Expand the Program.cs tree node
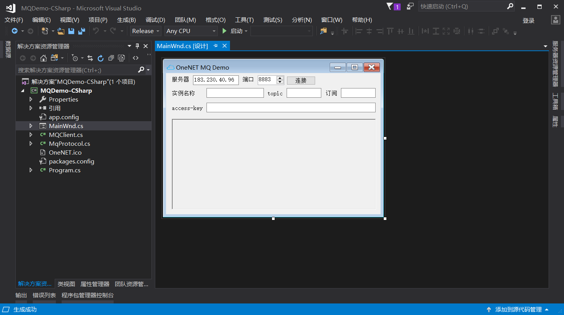This screenshot has width=564, height=315. (x=31, y=170)
